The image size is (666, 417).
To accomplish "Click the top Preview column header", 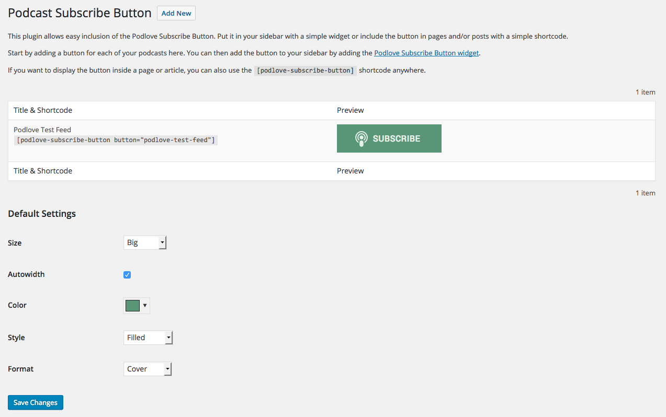I will (x=351, y=110).
